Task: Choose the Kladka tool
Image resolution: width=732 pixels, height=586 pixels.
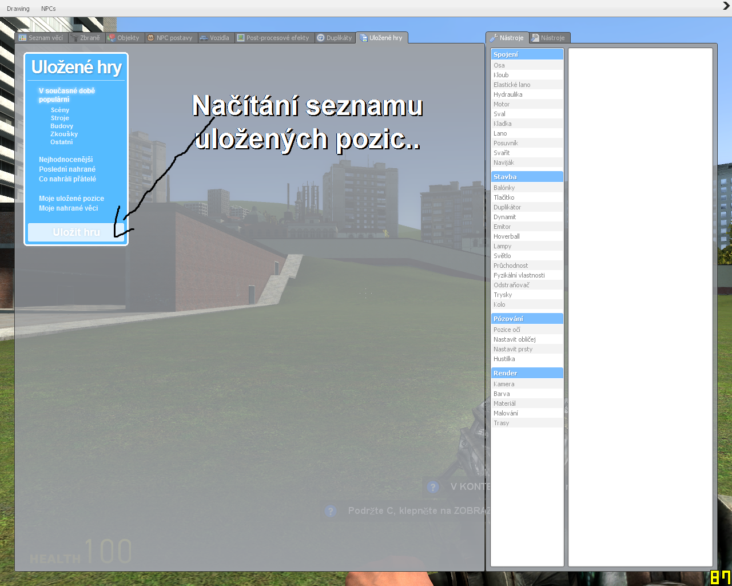Action: pyautogui.click(x=527, y=124)
